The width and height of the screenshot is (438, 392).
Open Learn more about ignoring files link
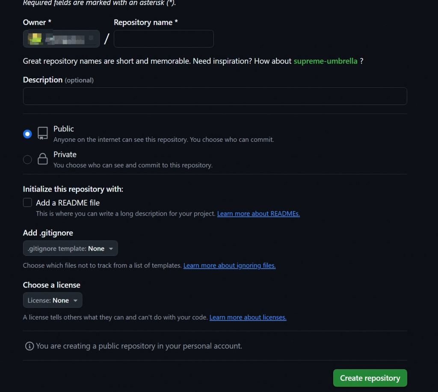click(229, 265)
